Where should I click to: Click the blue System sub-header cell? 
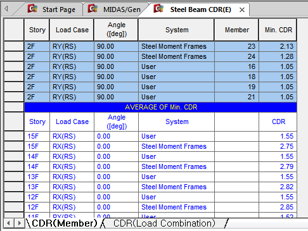(x=176, y=122)
